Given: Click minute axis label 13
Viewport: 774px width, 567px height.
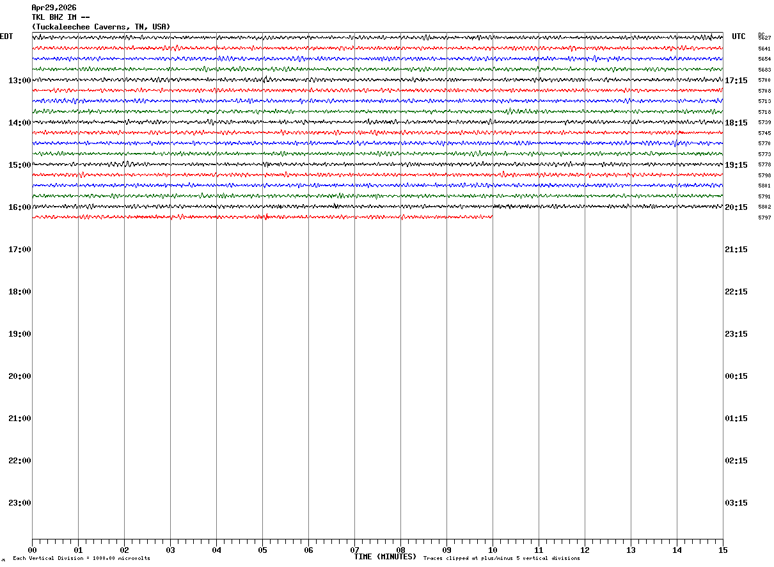Looking at the screenshot, I should click(631, 550).
